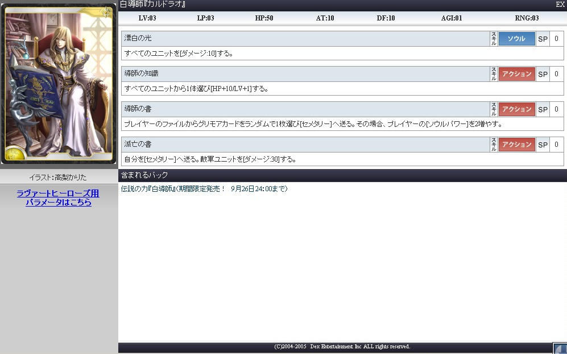Viewport: 567px width, 354px height.
Task: Select the skill name 導師の知識
Action: (142, 73)
